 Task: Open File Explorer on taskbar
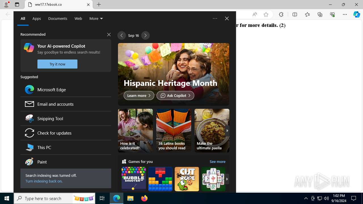[x=130, y=198]
